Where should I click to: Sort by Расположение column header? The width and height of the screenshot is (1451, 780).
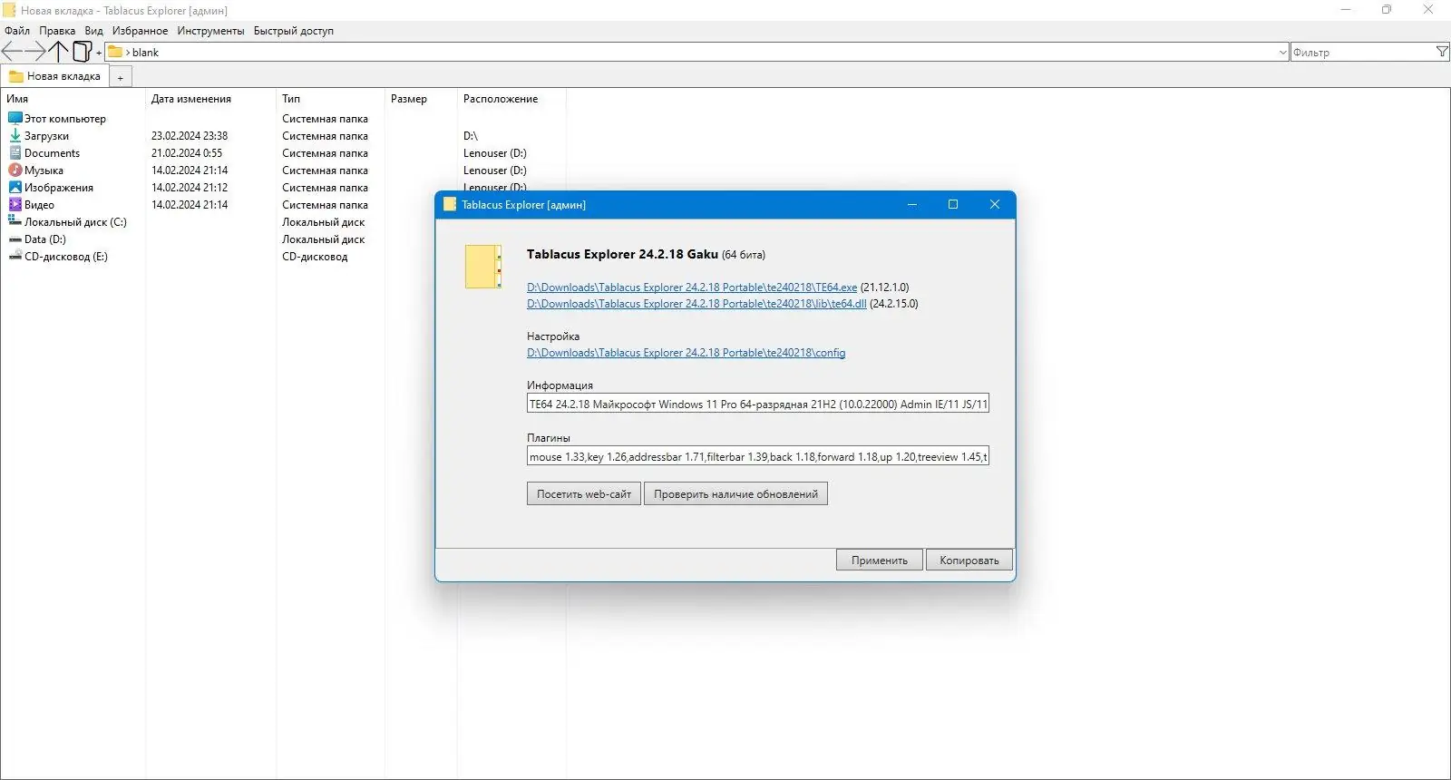click(x=501, y=99)
